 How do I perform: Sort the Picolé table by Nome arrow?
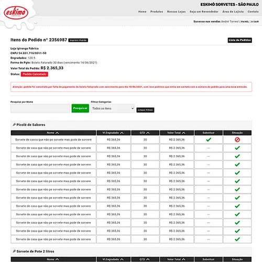(x=57, y=133)
